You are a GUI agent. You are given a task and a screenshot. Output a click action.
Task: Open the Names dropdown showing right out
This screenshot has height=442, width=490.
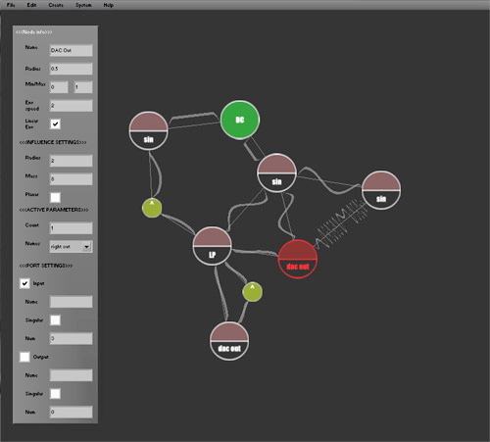pyautogui.click(x=71, y=247)
